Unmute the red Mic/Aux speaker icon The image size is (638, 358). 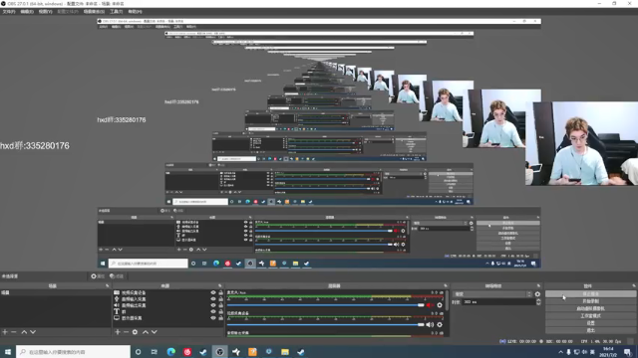pyautogui.click(x=430, y=305)
